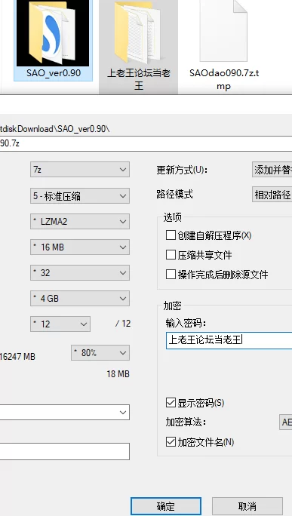
Task: Open the 32 word size dropdown
Action: tap(80, 273)
